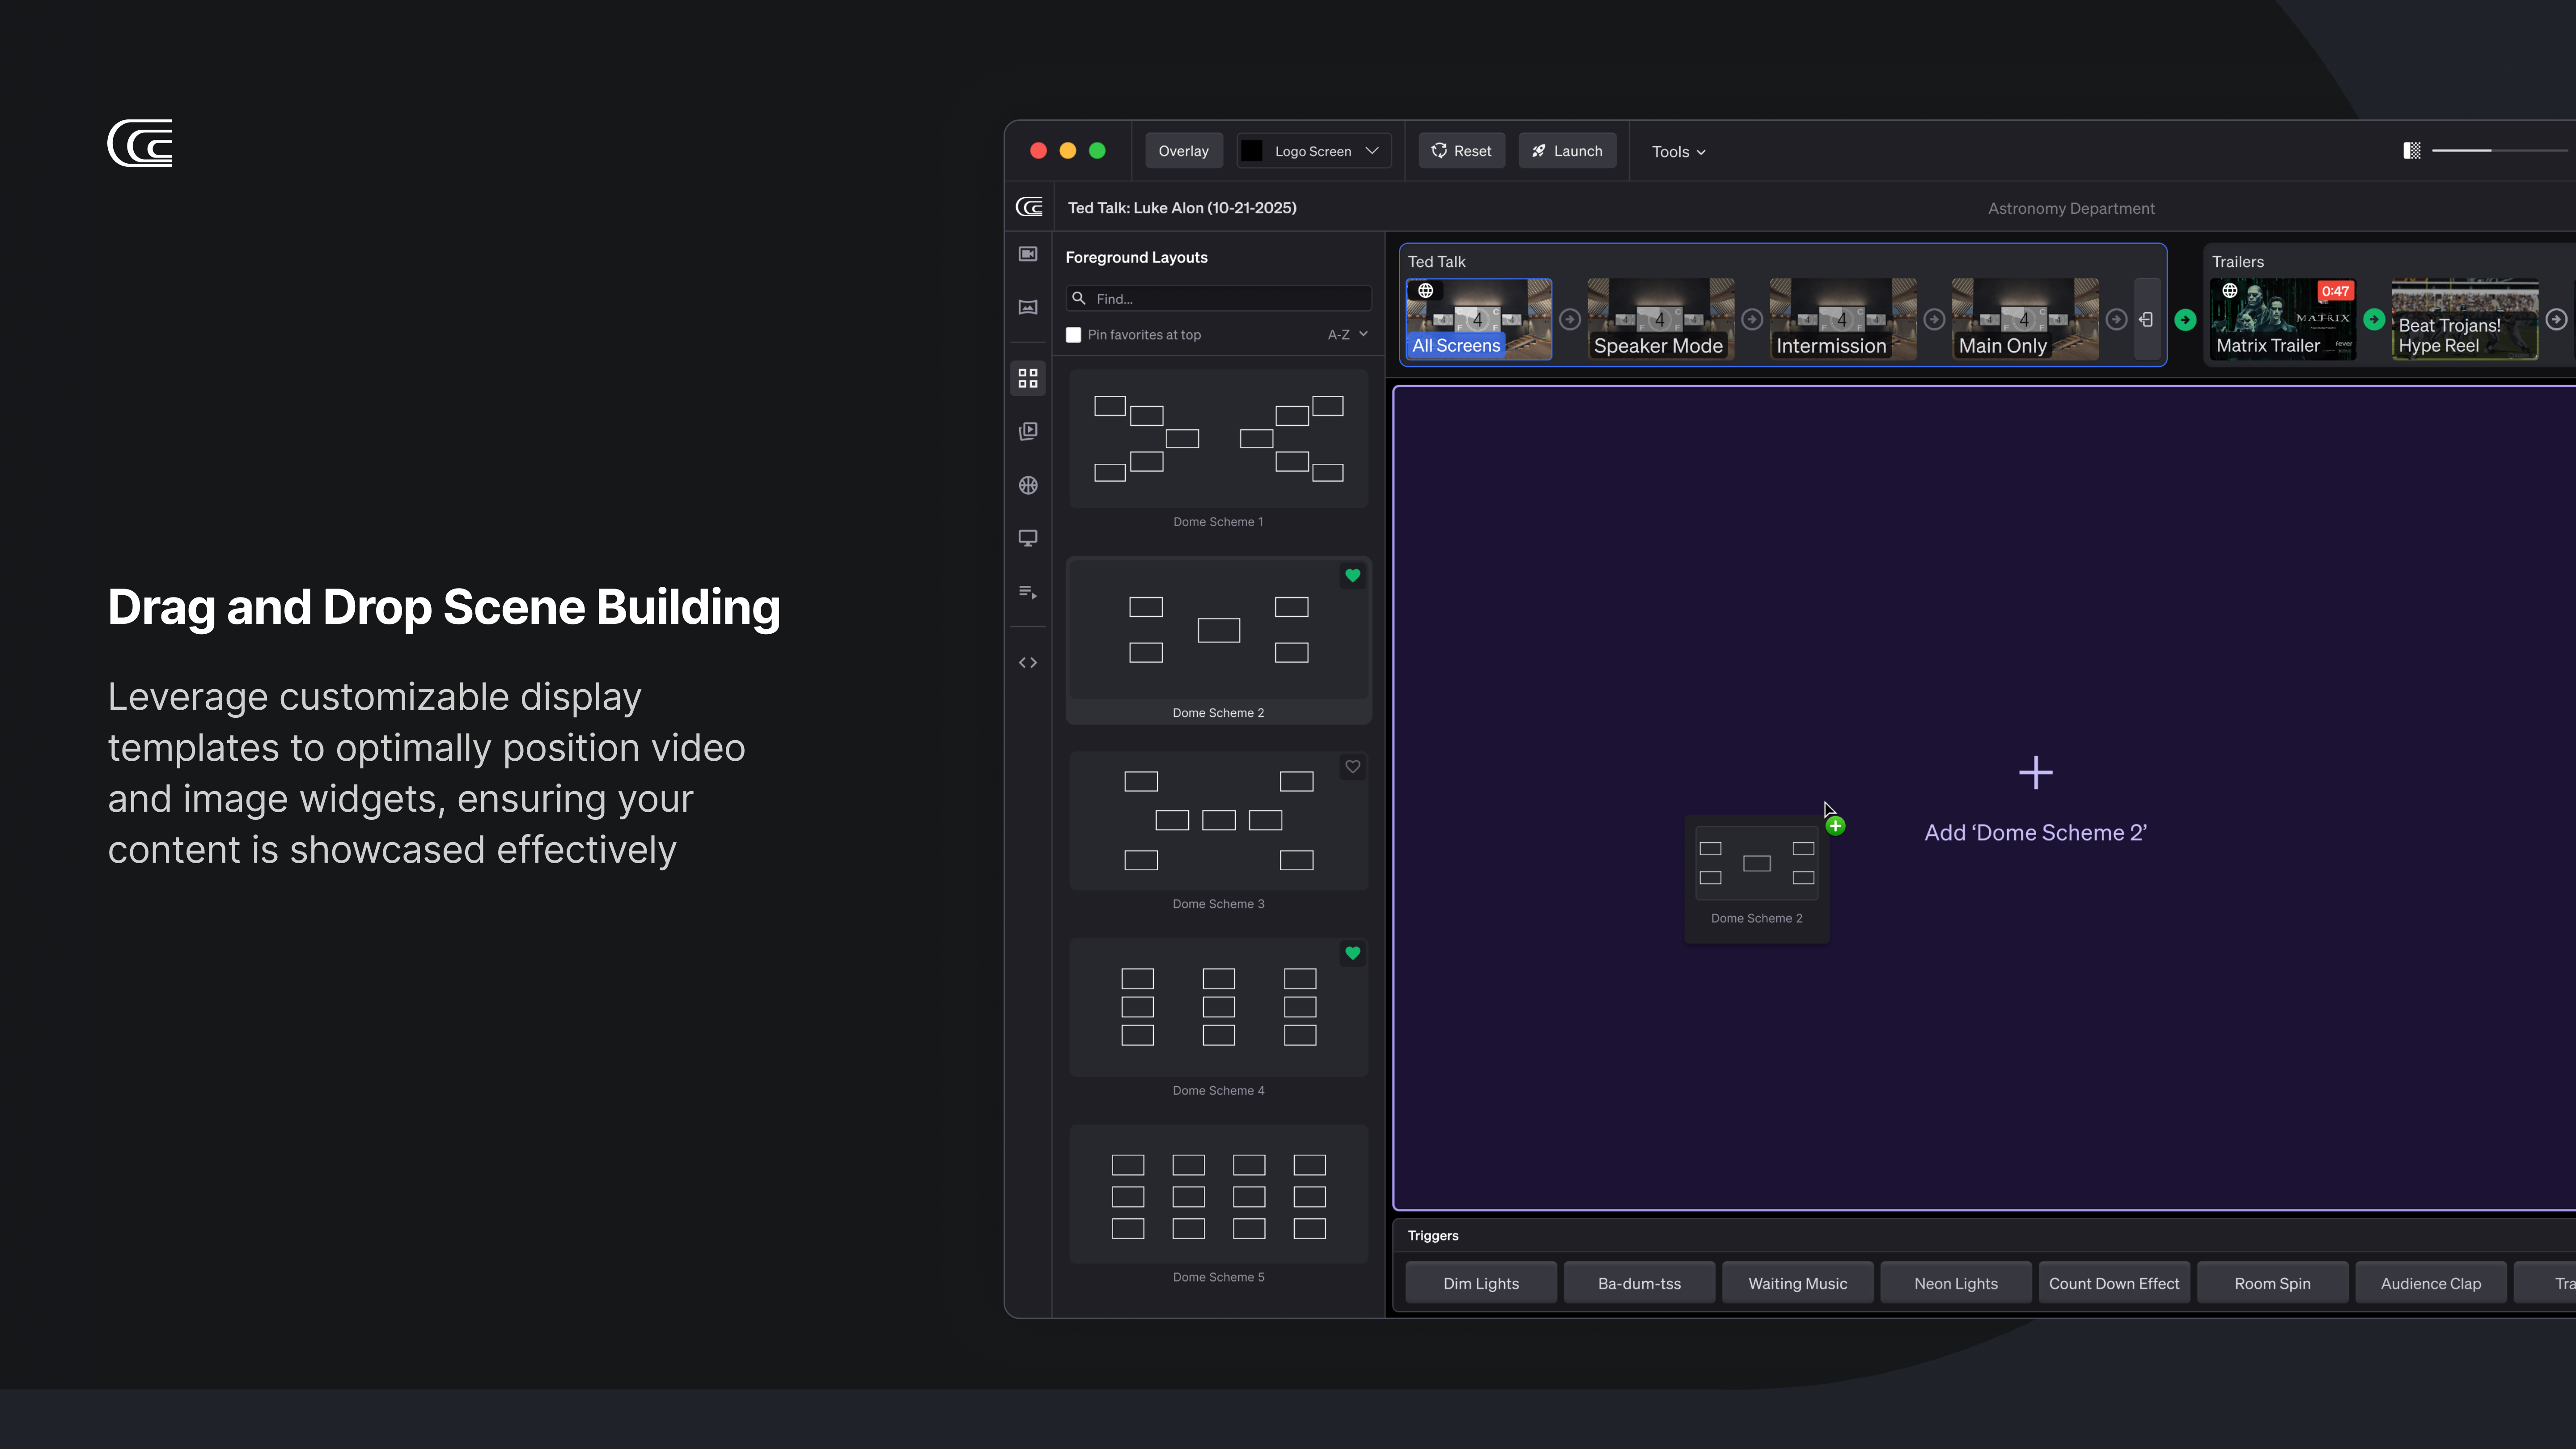2576x1449 pixels.
Task: Favorite Dome Scheme 3 heart
Action: (1352, 767)
